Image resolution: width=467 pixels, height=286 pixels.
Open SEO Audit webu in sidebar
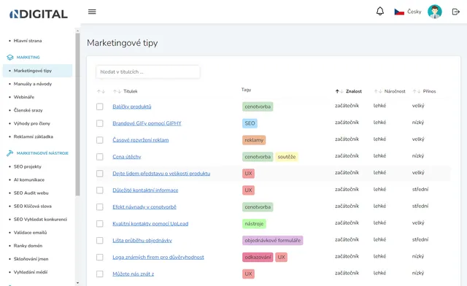coord(31,193)
